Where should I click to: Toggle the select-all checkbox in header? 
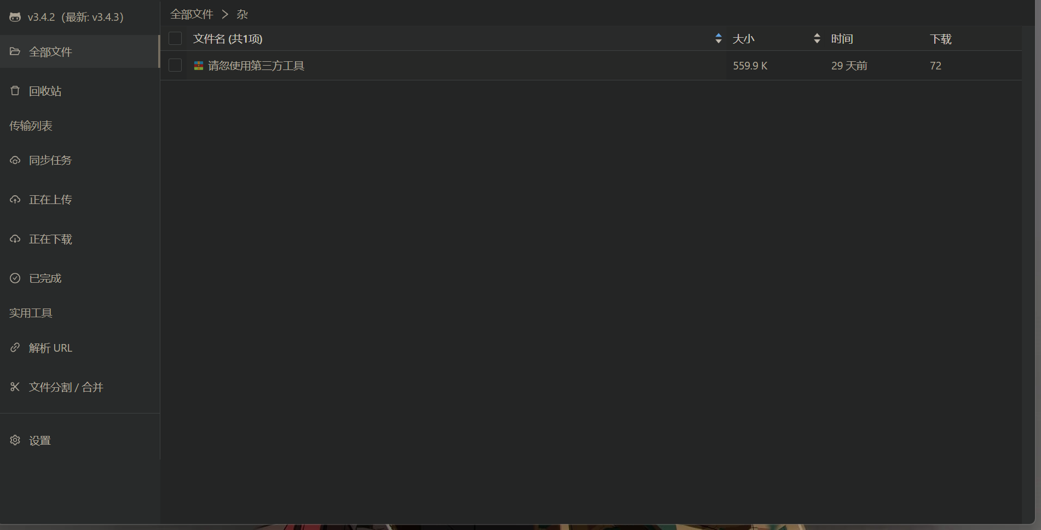(x=175, y=38)
